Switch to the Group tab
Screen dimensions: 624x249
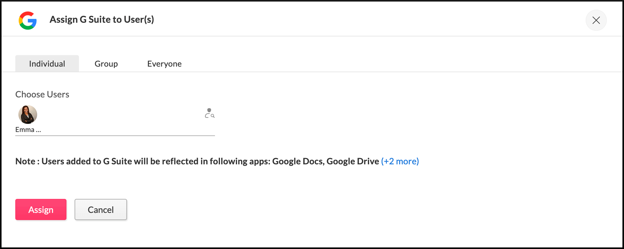(106, 63)
